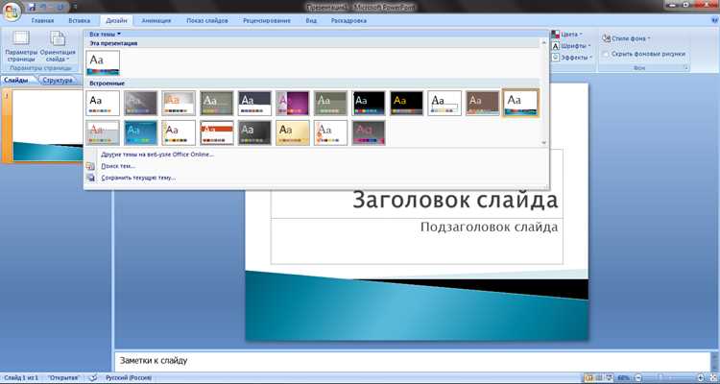720x384 pixels.
Task: Open the round Office button menu
Action: coord(12,11)
